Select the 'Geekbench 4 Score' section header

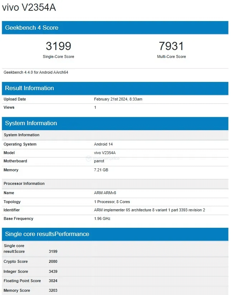click(x=115, y=28)
